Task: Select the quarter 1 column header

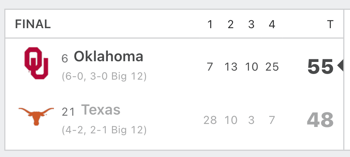Action: pos(210,24)
